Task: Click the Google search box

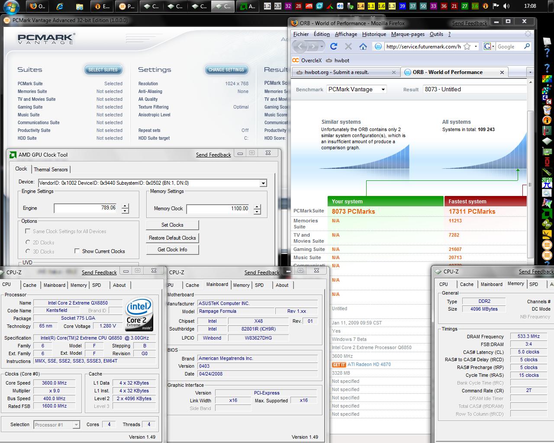Action: pos(509,46)
